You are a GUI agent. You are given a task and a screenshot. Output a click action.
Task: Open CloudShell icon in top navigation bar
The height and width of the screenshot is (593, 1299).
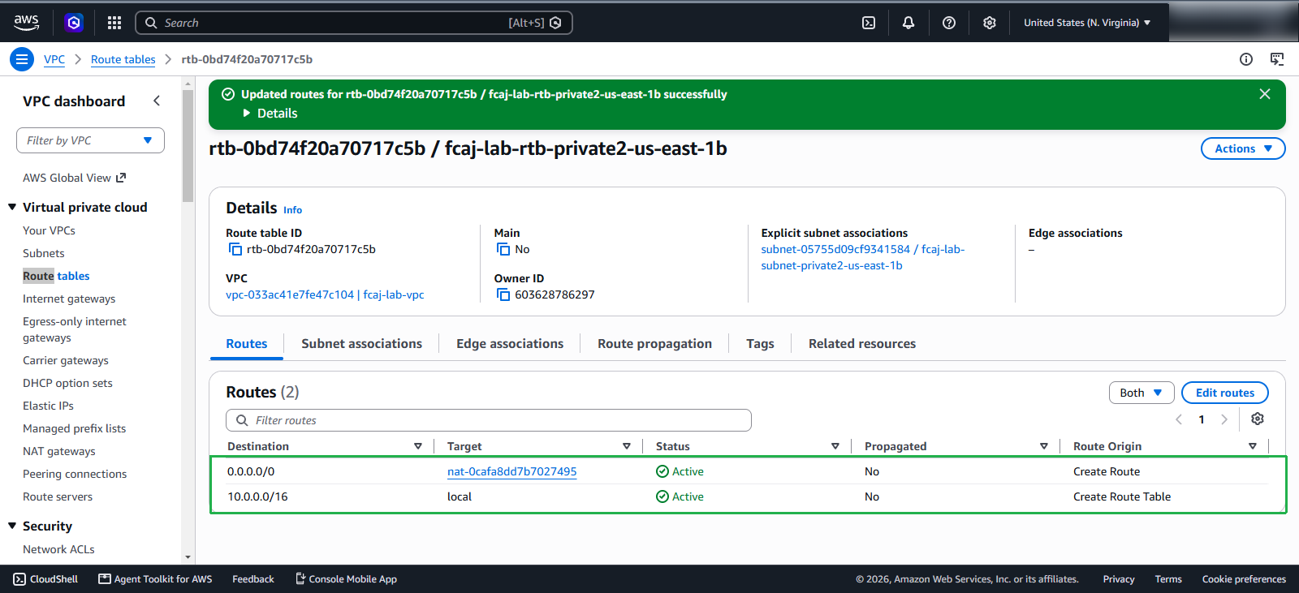[869, 23]
